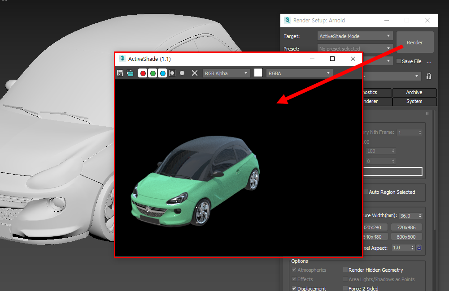The width and height of the screenshot is (449, 291).
Task: Minimize the ActiveShade window
Action: coord(312,59)
